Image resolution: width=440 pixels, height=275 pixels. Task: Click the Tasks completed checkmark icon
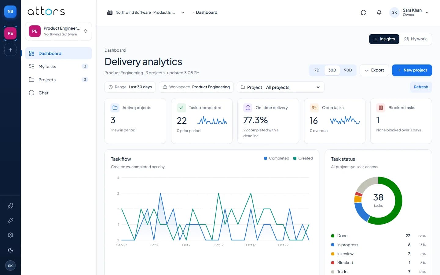181,108
